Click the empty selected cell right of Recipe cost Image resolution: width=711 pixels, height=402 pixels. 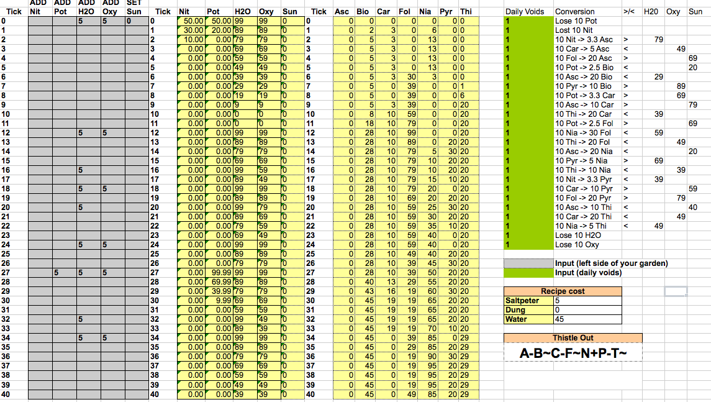click(676, 291)
